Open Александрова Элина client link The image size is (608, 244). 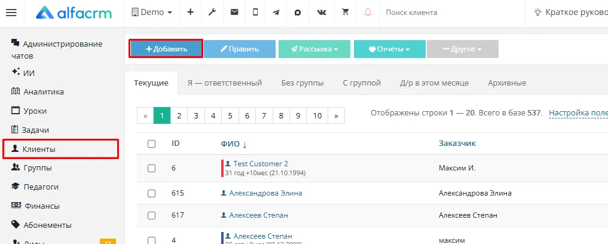(265, 193)
